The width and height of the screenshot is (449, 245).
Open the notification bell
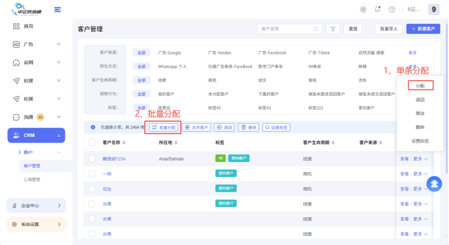(378, 10)
